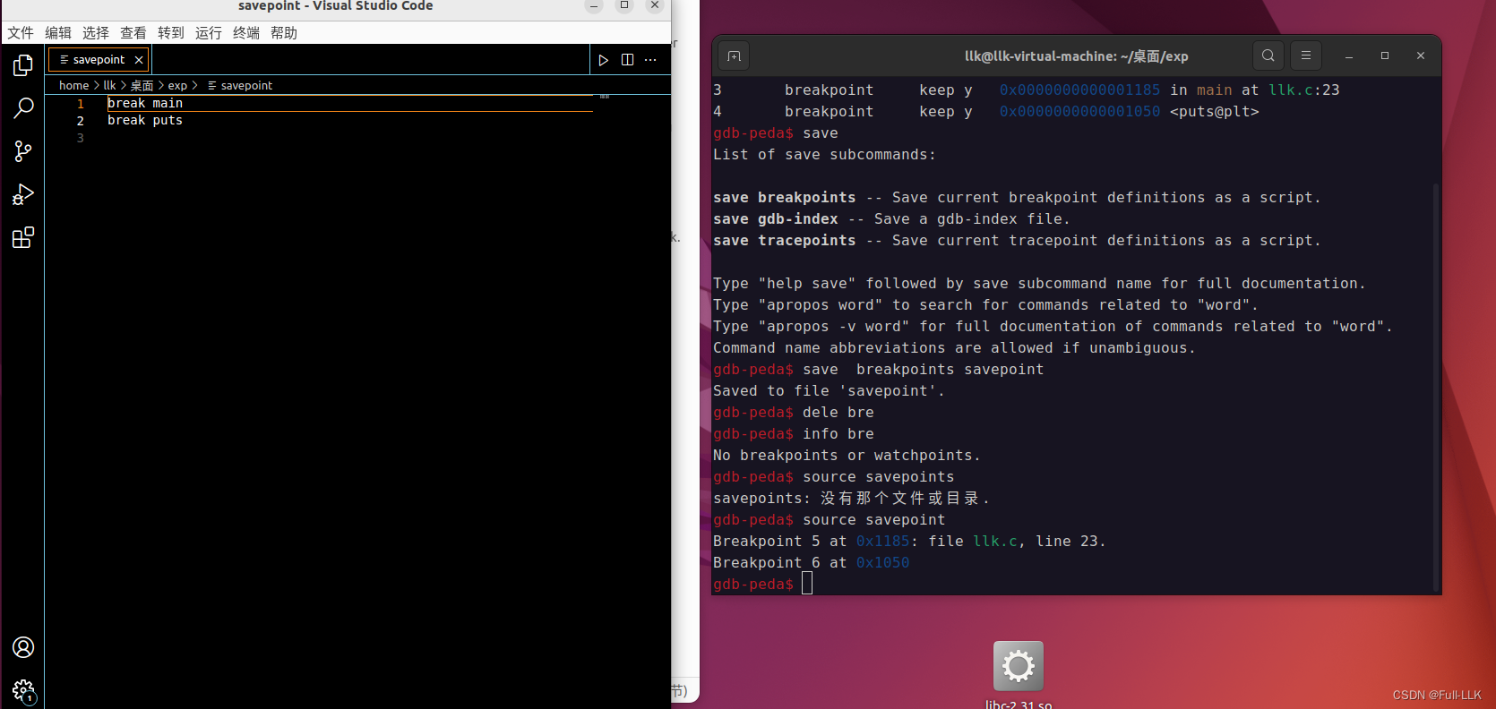Screen dimensions: 1496x709
Task: Click the 0x1185 address in terminal
Action: pyautogui.click(x=882, y=542)
